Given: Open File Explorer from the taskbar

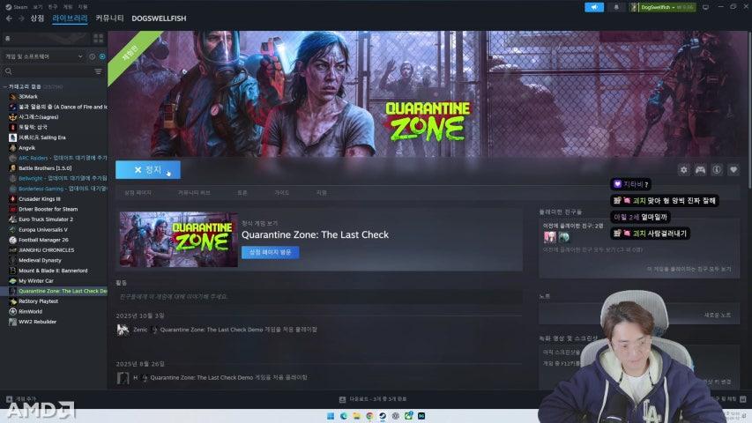Looking at the screenshot, I should (357, 416).
